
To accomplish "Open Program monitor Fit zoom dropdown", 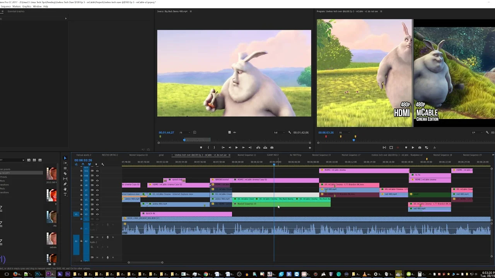I will (345, 132).
